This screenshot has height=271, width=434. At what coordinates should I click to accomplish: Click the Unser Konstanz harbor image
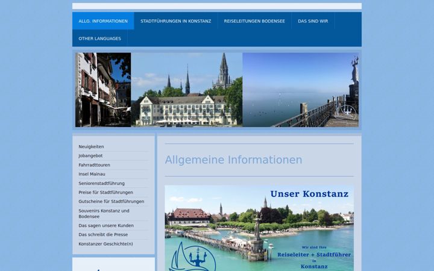(259, 228)
